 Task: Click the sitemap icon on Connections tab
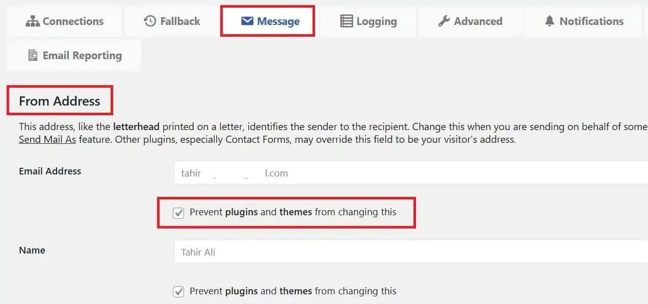(x=33, y=21)
